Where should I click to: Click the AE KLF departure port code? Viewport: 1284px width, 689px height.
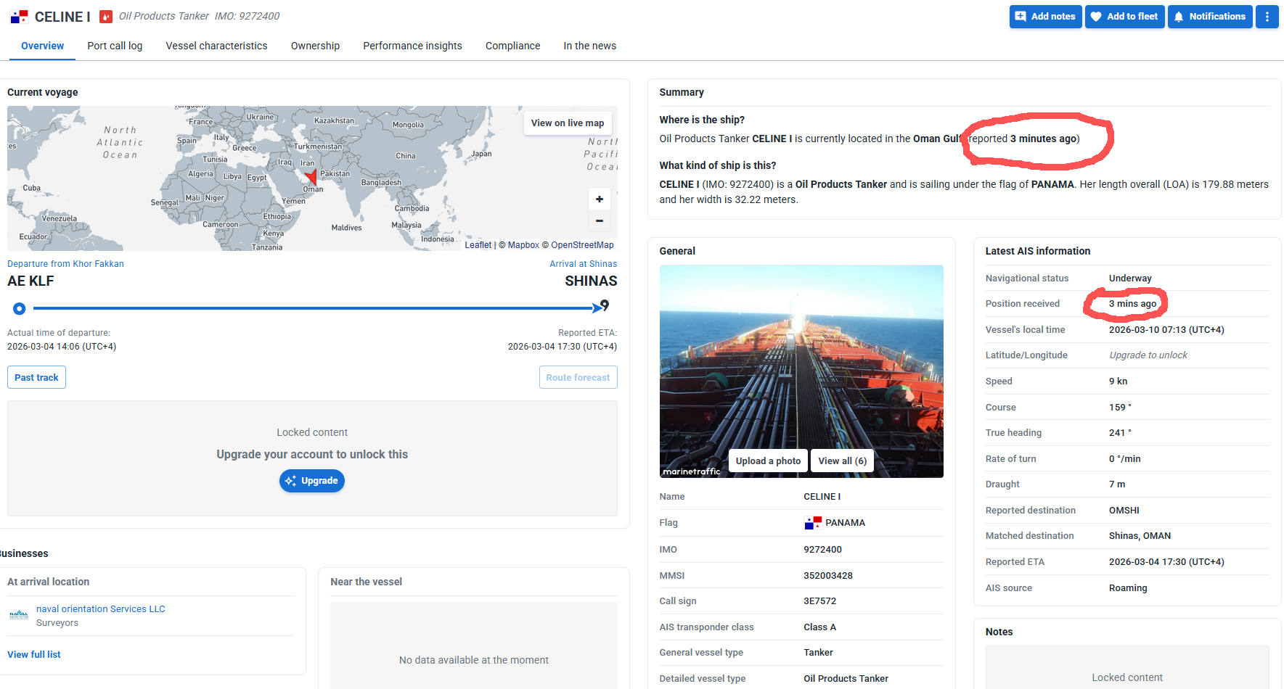(30, 281)
